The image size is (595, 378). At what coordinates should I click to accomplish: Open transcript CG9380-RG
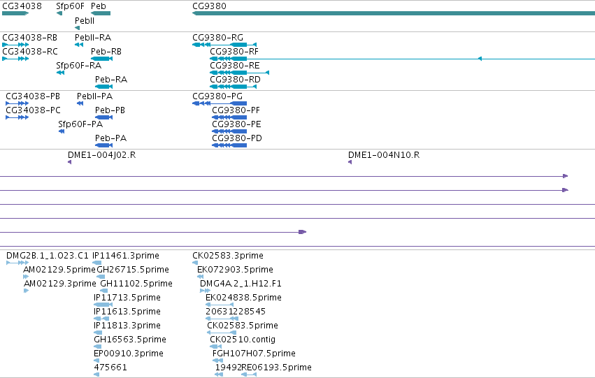point(218,38)
